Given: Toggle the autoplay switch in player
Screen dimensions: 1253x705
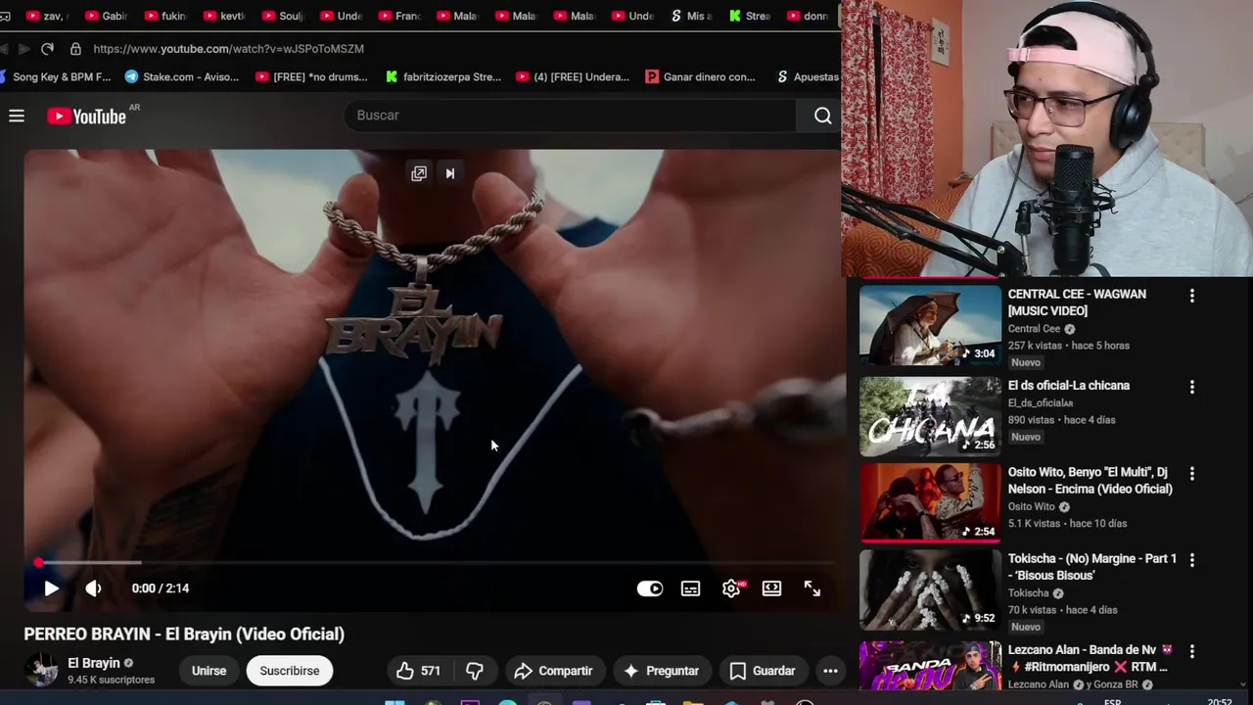Looking at the screenshot, I should (650, 588).
